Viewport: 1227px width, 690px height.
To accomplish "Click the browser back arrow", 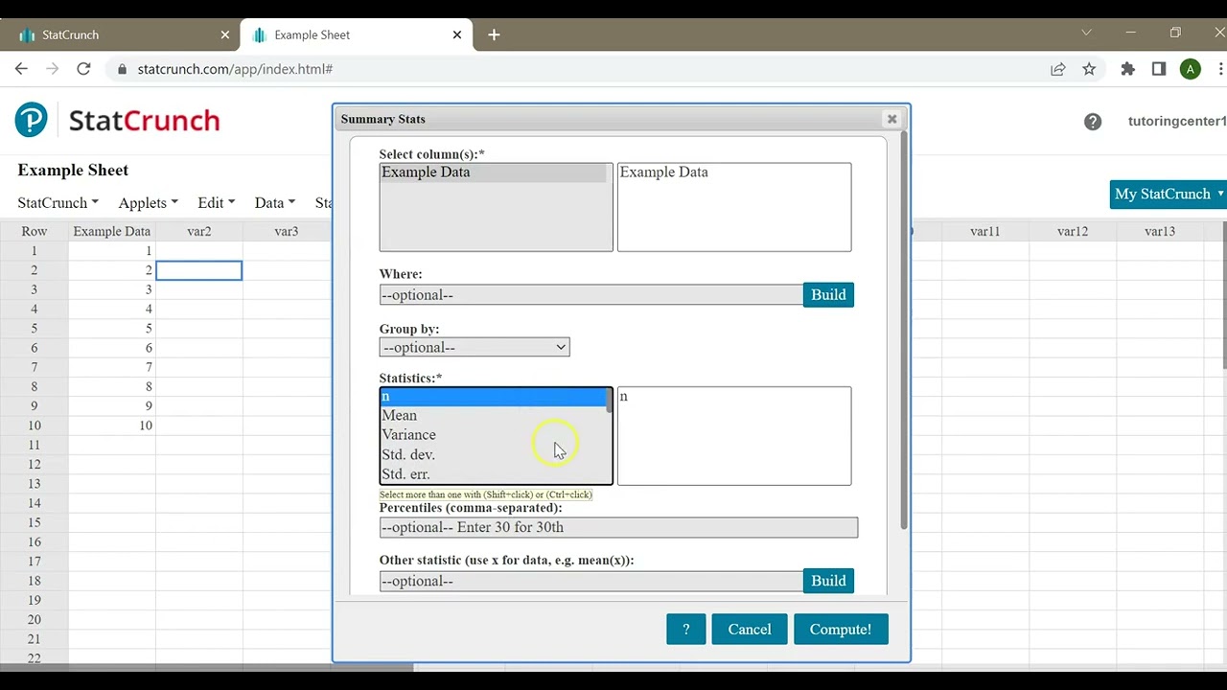I will tap(21, 69).
